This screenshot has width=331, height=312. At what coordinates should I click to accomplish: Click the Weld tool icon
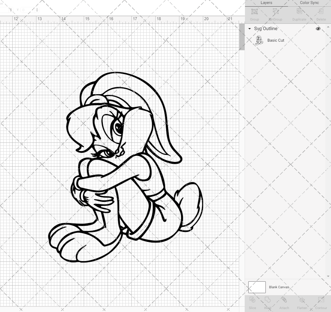click(x=267, y=300)
